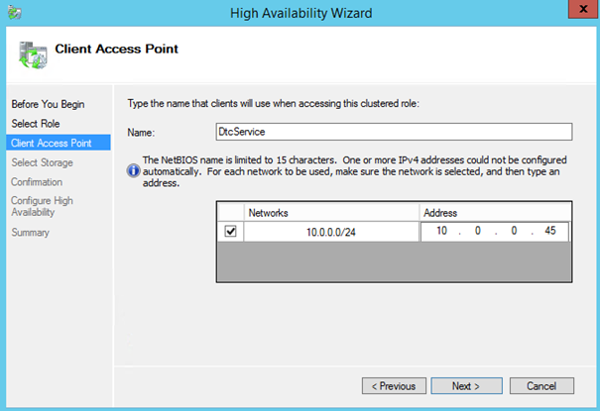Toggle the 10.0.0.0/24 network checkbox
Image resolution: width=600 pixels, height=411 pixels.
pyautogui.click(x=230, y=231)
